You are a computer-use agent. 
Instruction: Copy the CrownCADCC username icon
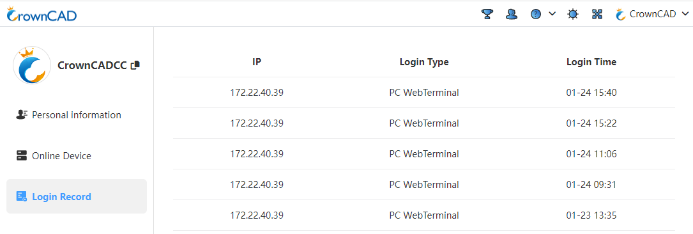135,65
